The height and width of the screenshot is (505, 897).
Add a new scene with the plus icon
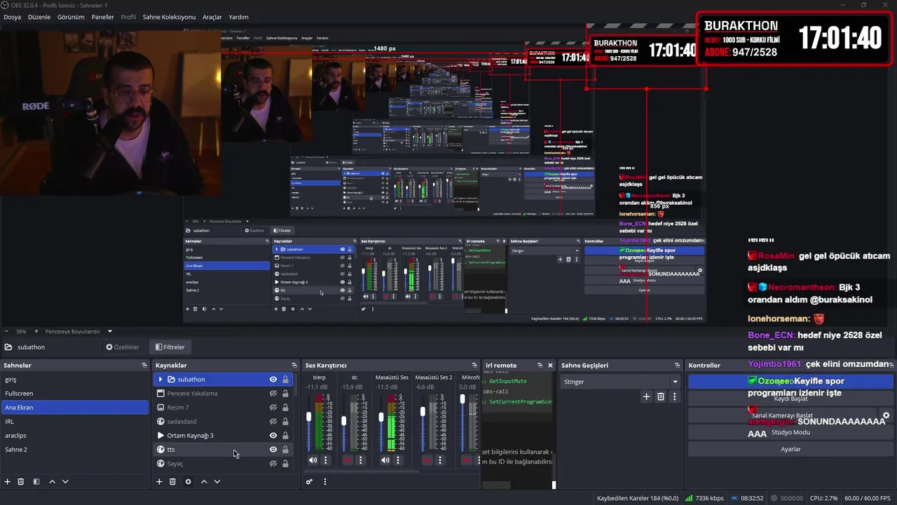[x=8, y=482]
